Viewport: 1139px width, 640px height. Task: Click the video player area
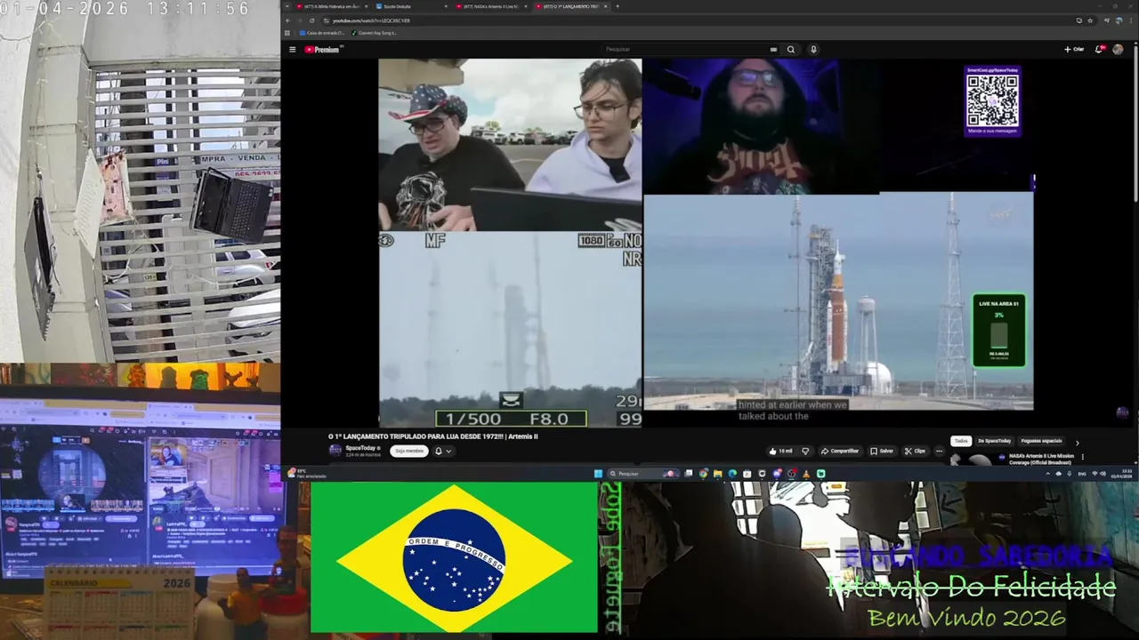pos(706,242)
